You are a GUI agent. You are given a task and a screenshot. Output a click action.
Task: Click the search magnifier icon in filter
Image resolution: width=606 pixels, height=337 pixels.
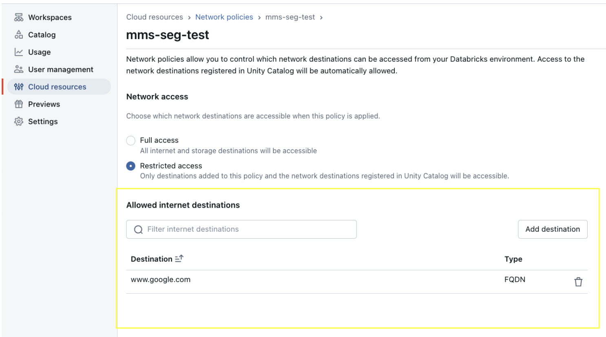139,230
